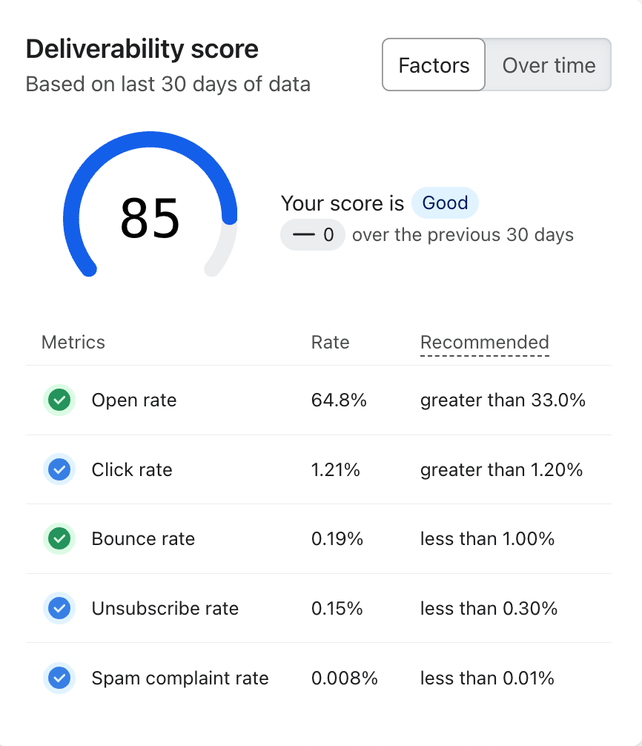This screenshot has width=642, height=746.
Task: Switch to the Factors view
Action: pyautogui.click(x=434, y=65)
